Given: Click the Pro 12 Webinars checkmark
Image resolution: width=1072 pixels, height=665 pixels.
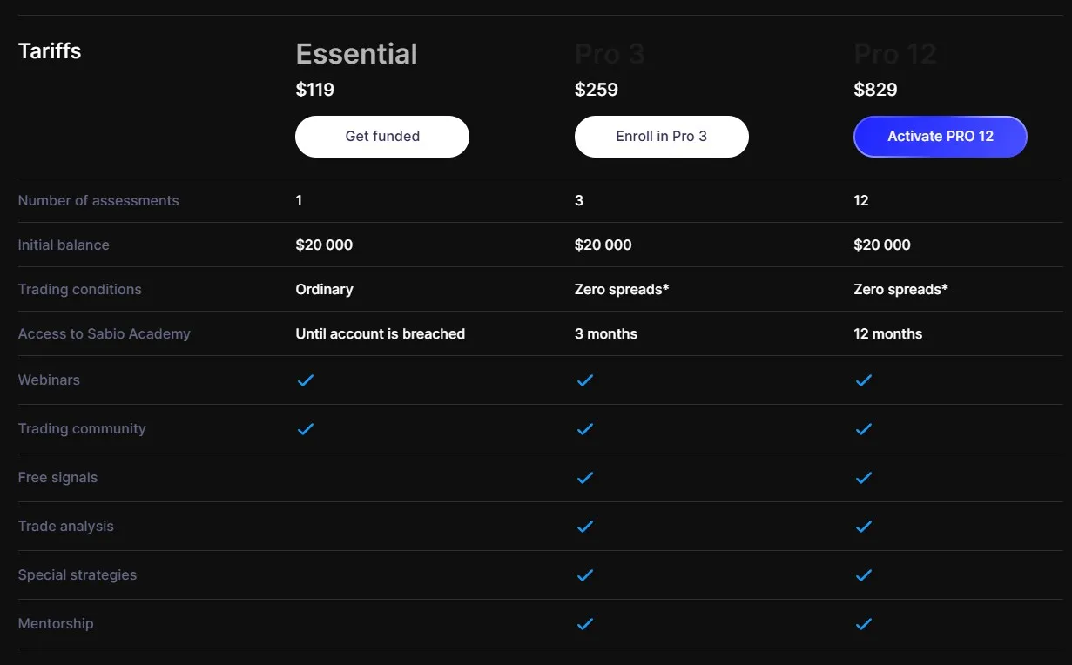Looking at the screenshot, I should pyautogui.click(x=864, y=380).
